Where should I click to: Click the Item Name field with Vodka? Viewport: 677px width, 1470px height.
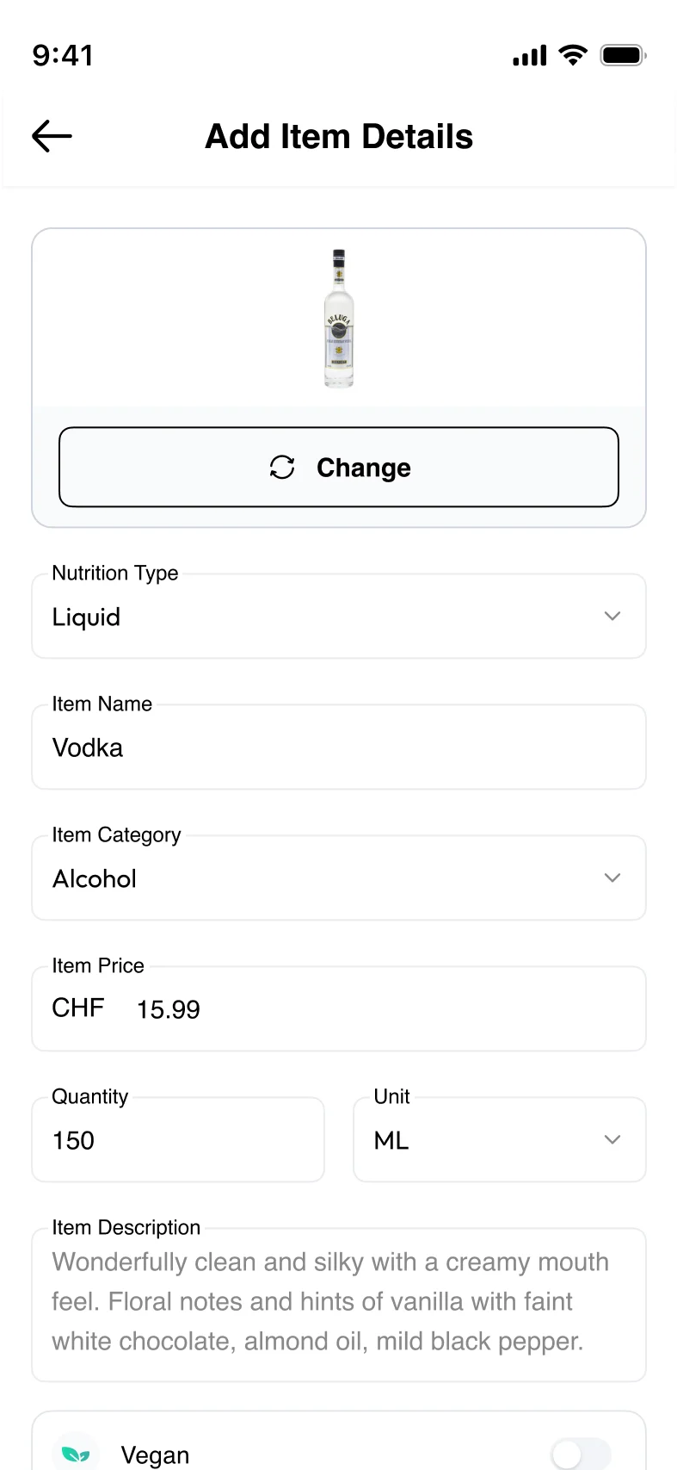338,747
